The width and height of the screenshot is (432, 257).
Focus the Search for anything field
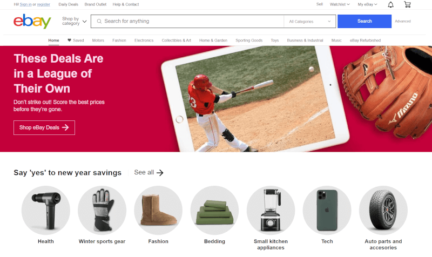point(187,21)
